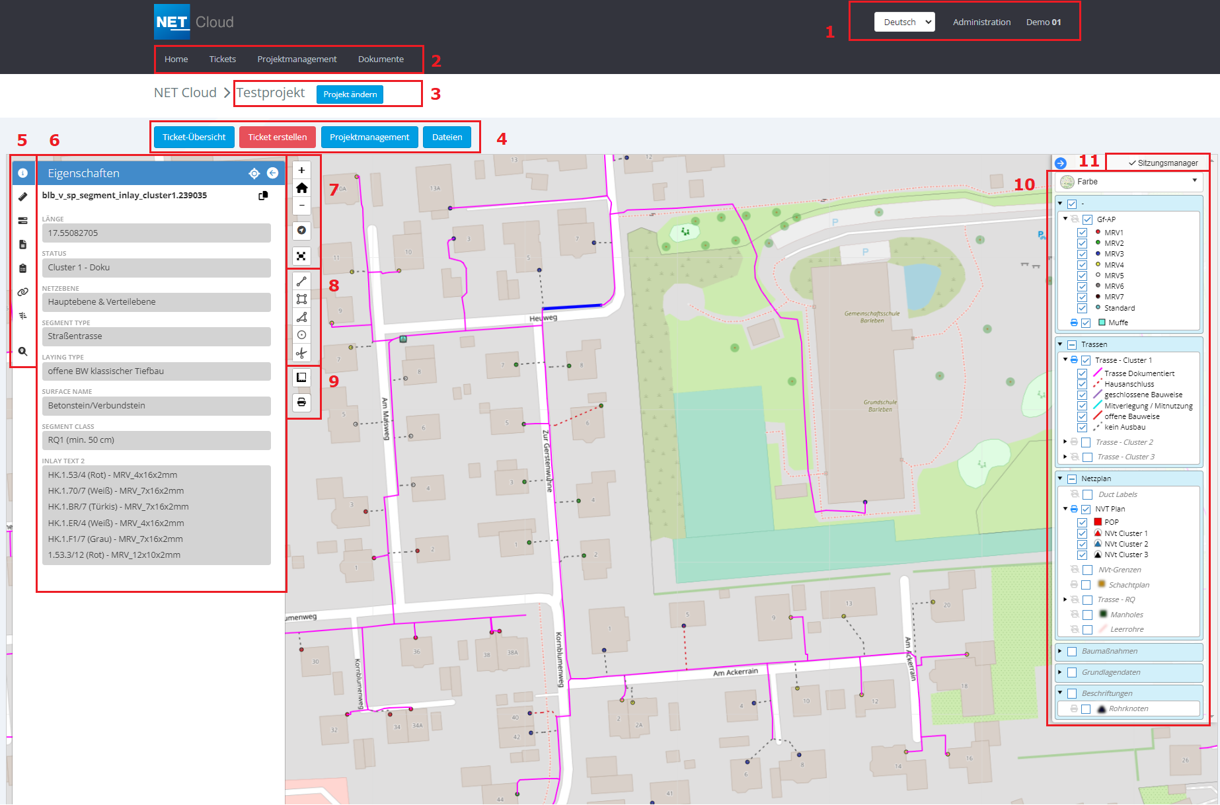Screen dimensions: 1220x805
Task: Click the locate crosshair in Eigenschaften header
Action: coord(254,173)
